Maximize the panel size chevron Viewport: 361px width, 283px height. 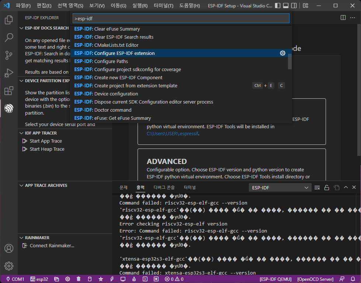346,188
